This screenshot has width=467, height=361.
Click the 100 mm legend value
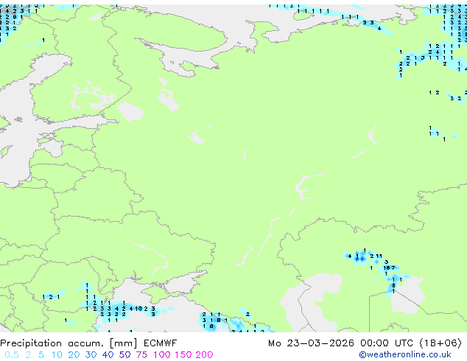tap(162, 355)
